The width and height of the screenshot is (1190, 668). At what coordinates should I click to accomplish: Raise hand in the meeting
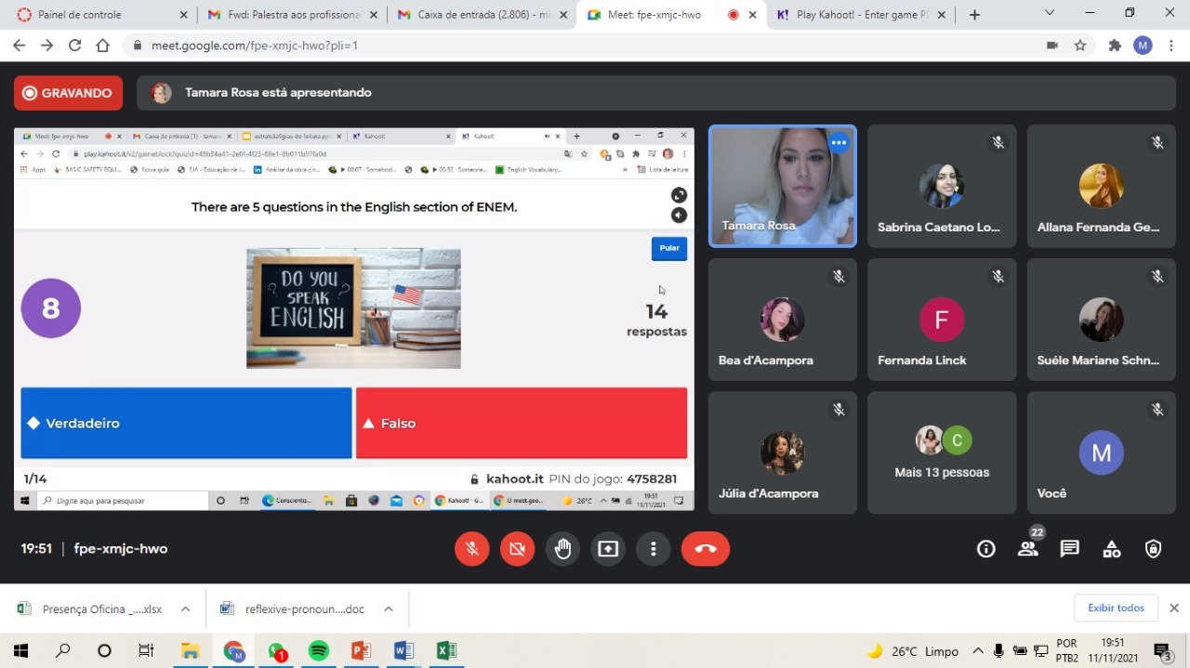coord(562,549)
